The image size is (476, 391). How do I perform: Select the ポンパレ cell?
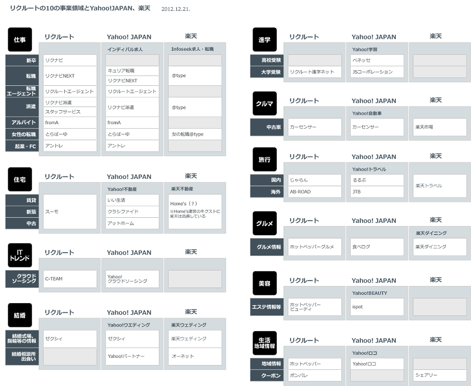tap(315, 375)
